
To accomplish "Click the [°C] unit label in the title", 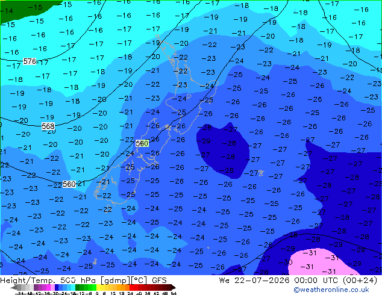I will [139, 281].
